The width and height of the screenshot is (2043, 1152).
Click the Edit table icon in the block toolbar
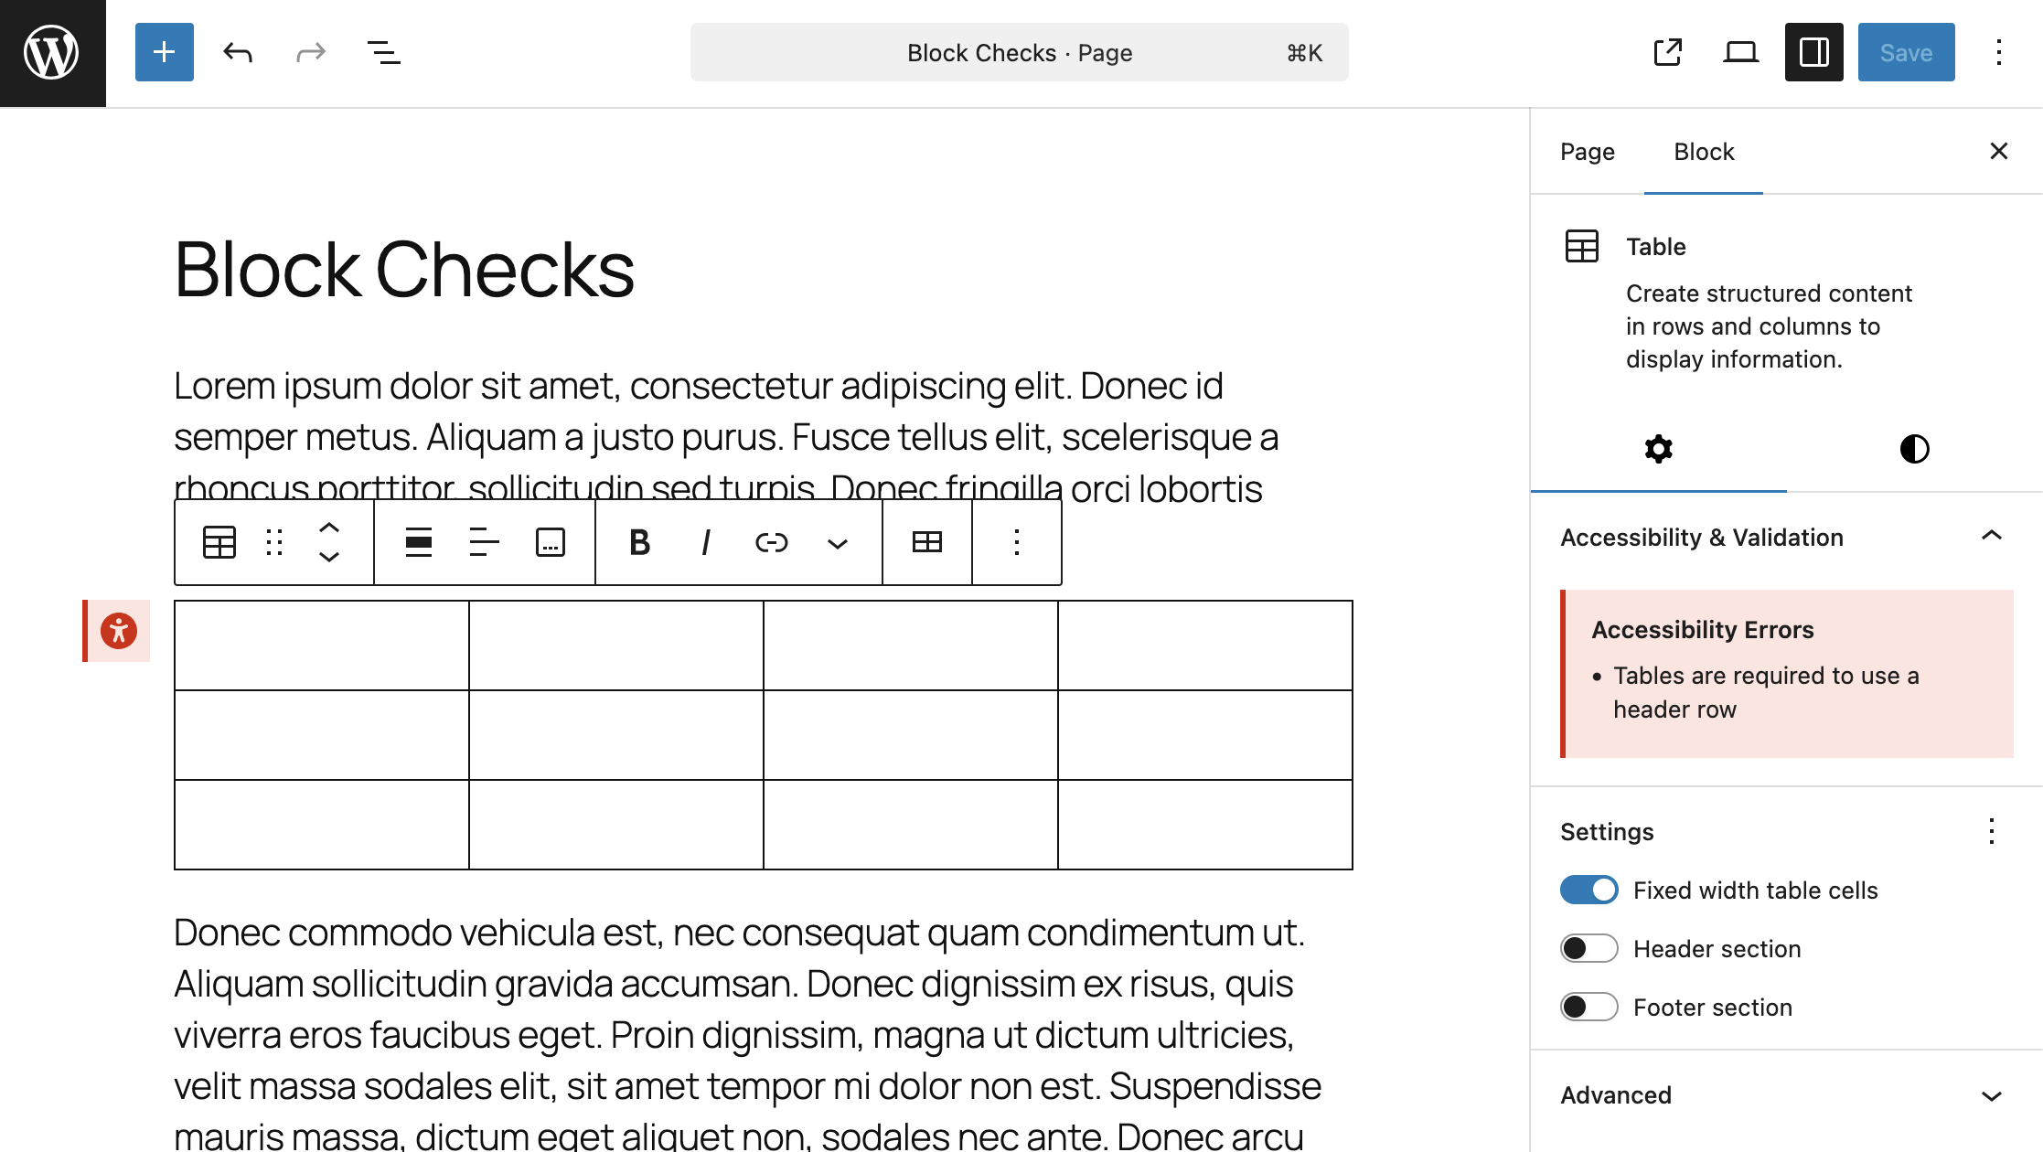[926, 542]
